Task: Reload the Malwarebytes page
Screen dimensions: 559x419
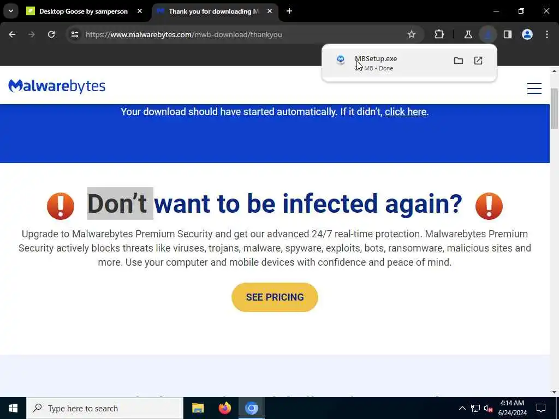Action: tap(51, 34)
